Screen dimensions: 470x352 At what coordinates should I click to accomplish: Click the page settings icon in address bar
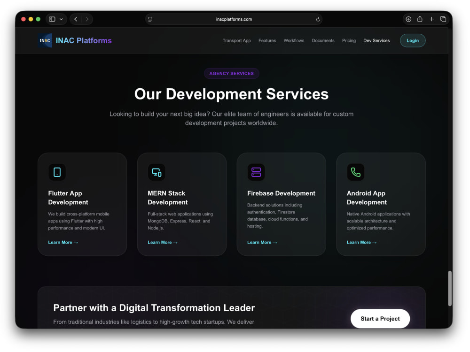point(150,19)
